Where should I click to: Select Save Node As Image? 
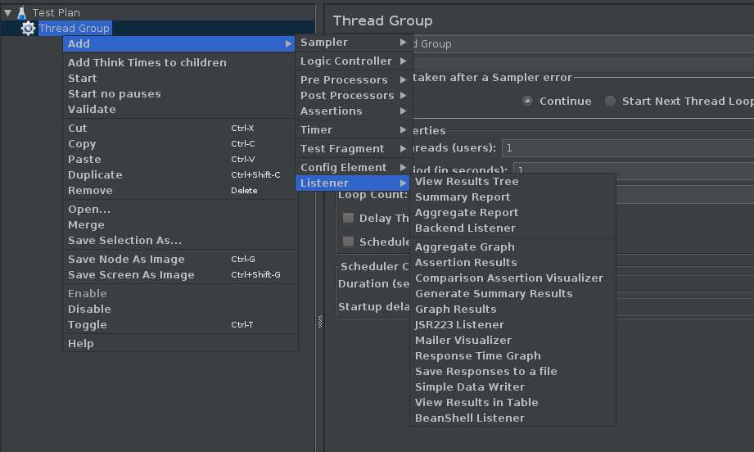tap(126, 260)
